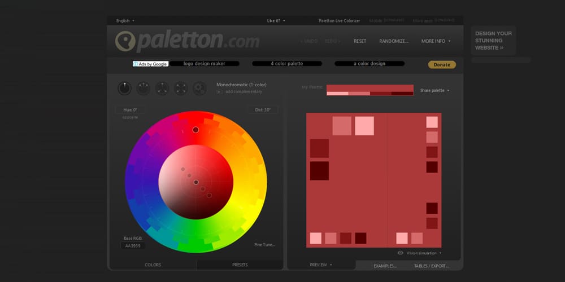Screen dimensions: 565x282
Task: Open the English language dropdown
Action: pos(125,21)
